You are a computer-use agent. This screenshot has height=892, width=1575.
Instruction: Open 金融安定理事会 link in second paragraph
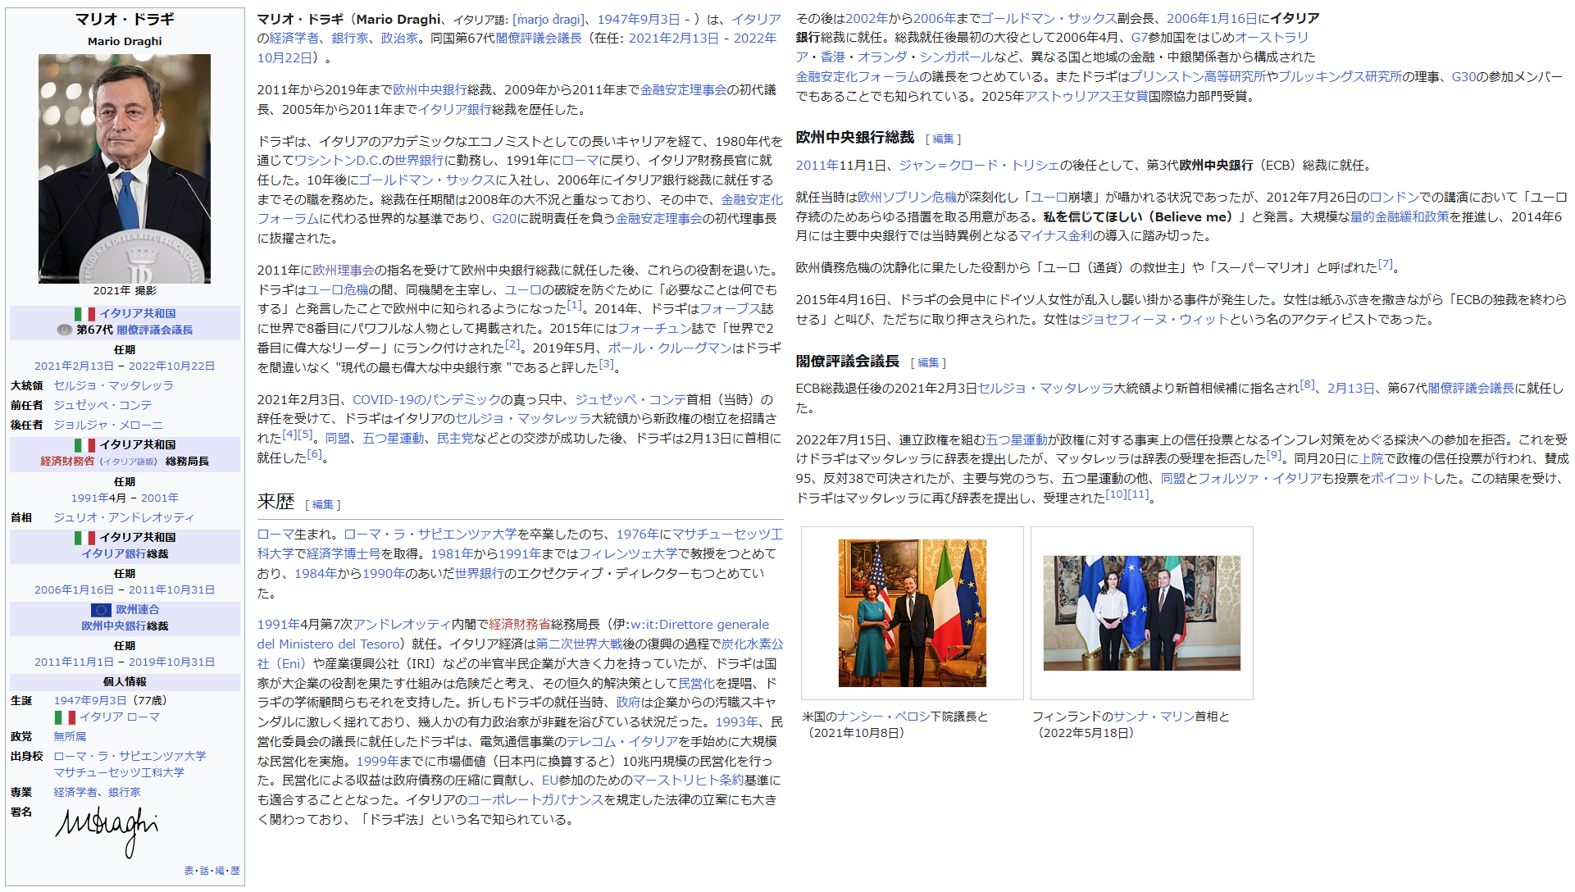(684, 90)
